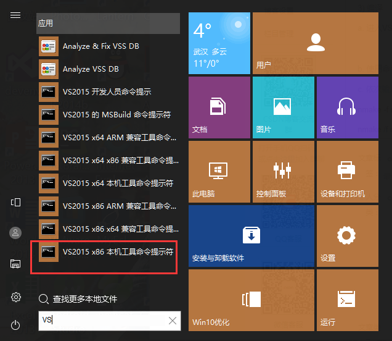Open the Win10优化 tile

click(251, 300)
